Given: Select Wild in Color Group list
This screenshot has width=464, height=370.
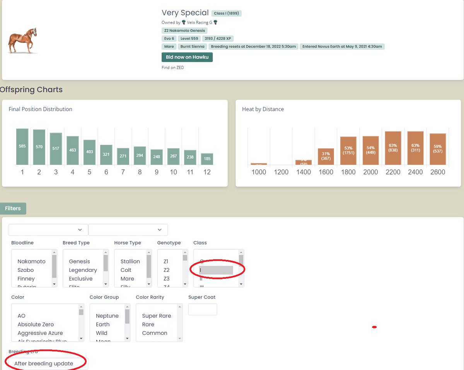Looking at the screenshot, I should coord(102,333).
